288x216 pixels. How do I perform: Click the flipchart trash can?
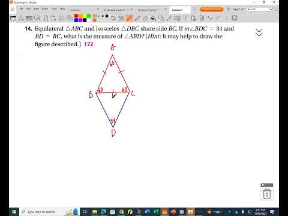267,193
